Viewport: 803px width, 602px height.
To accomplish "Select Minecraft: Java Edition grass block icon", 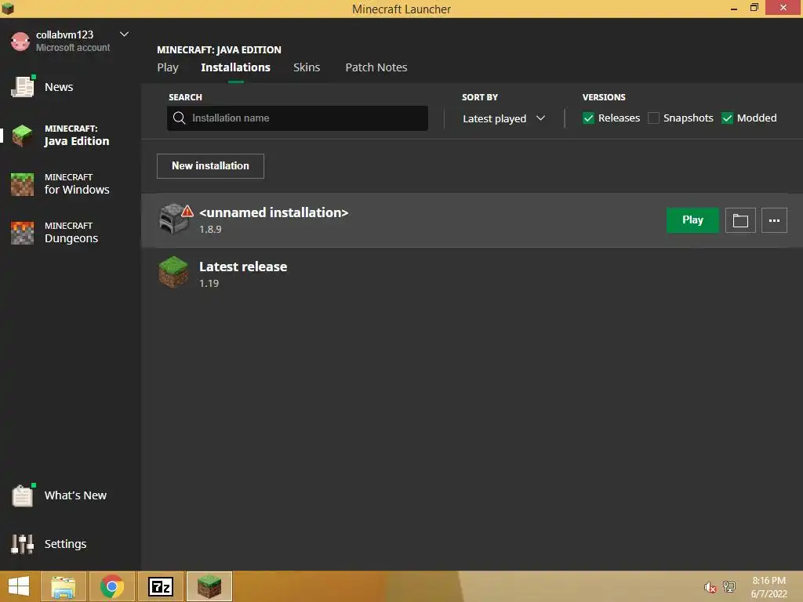I will pos(23,136).
